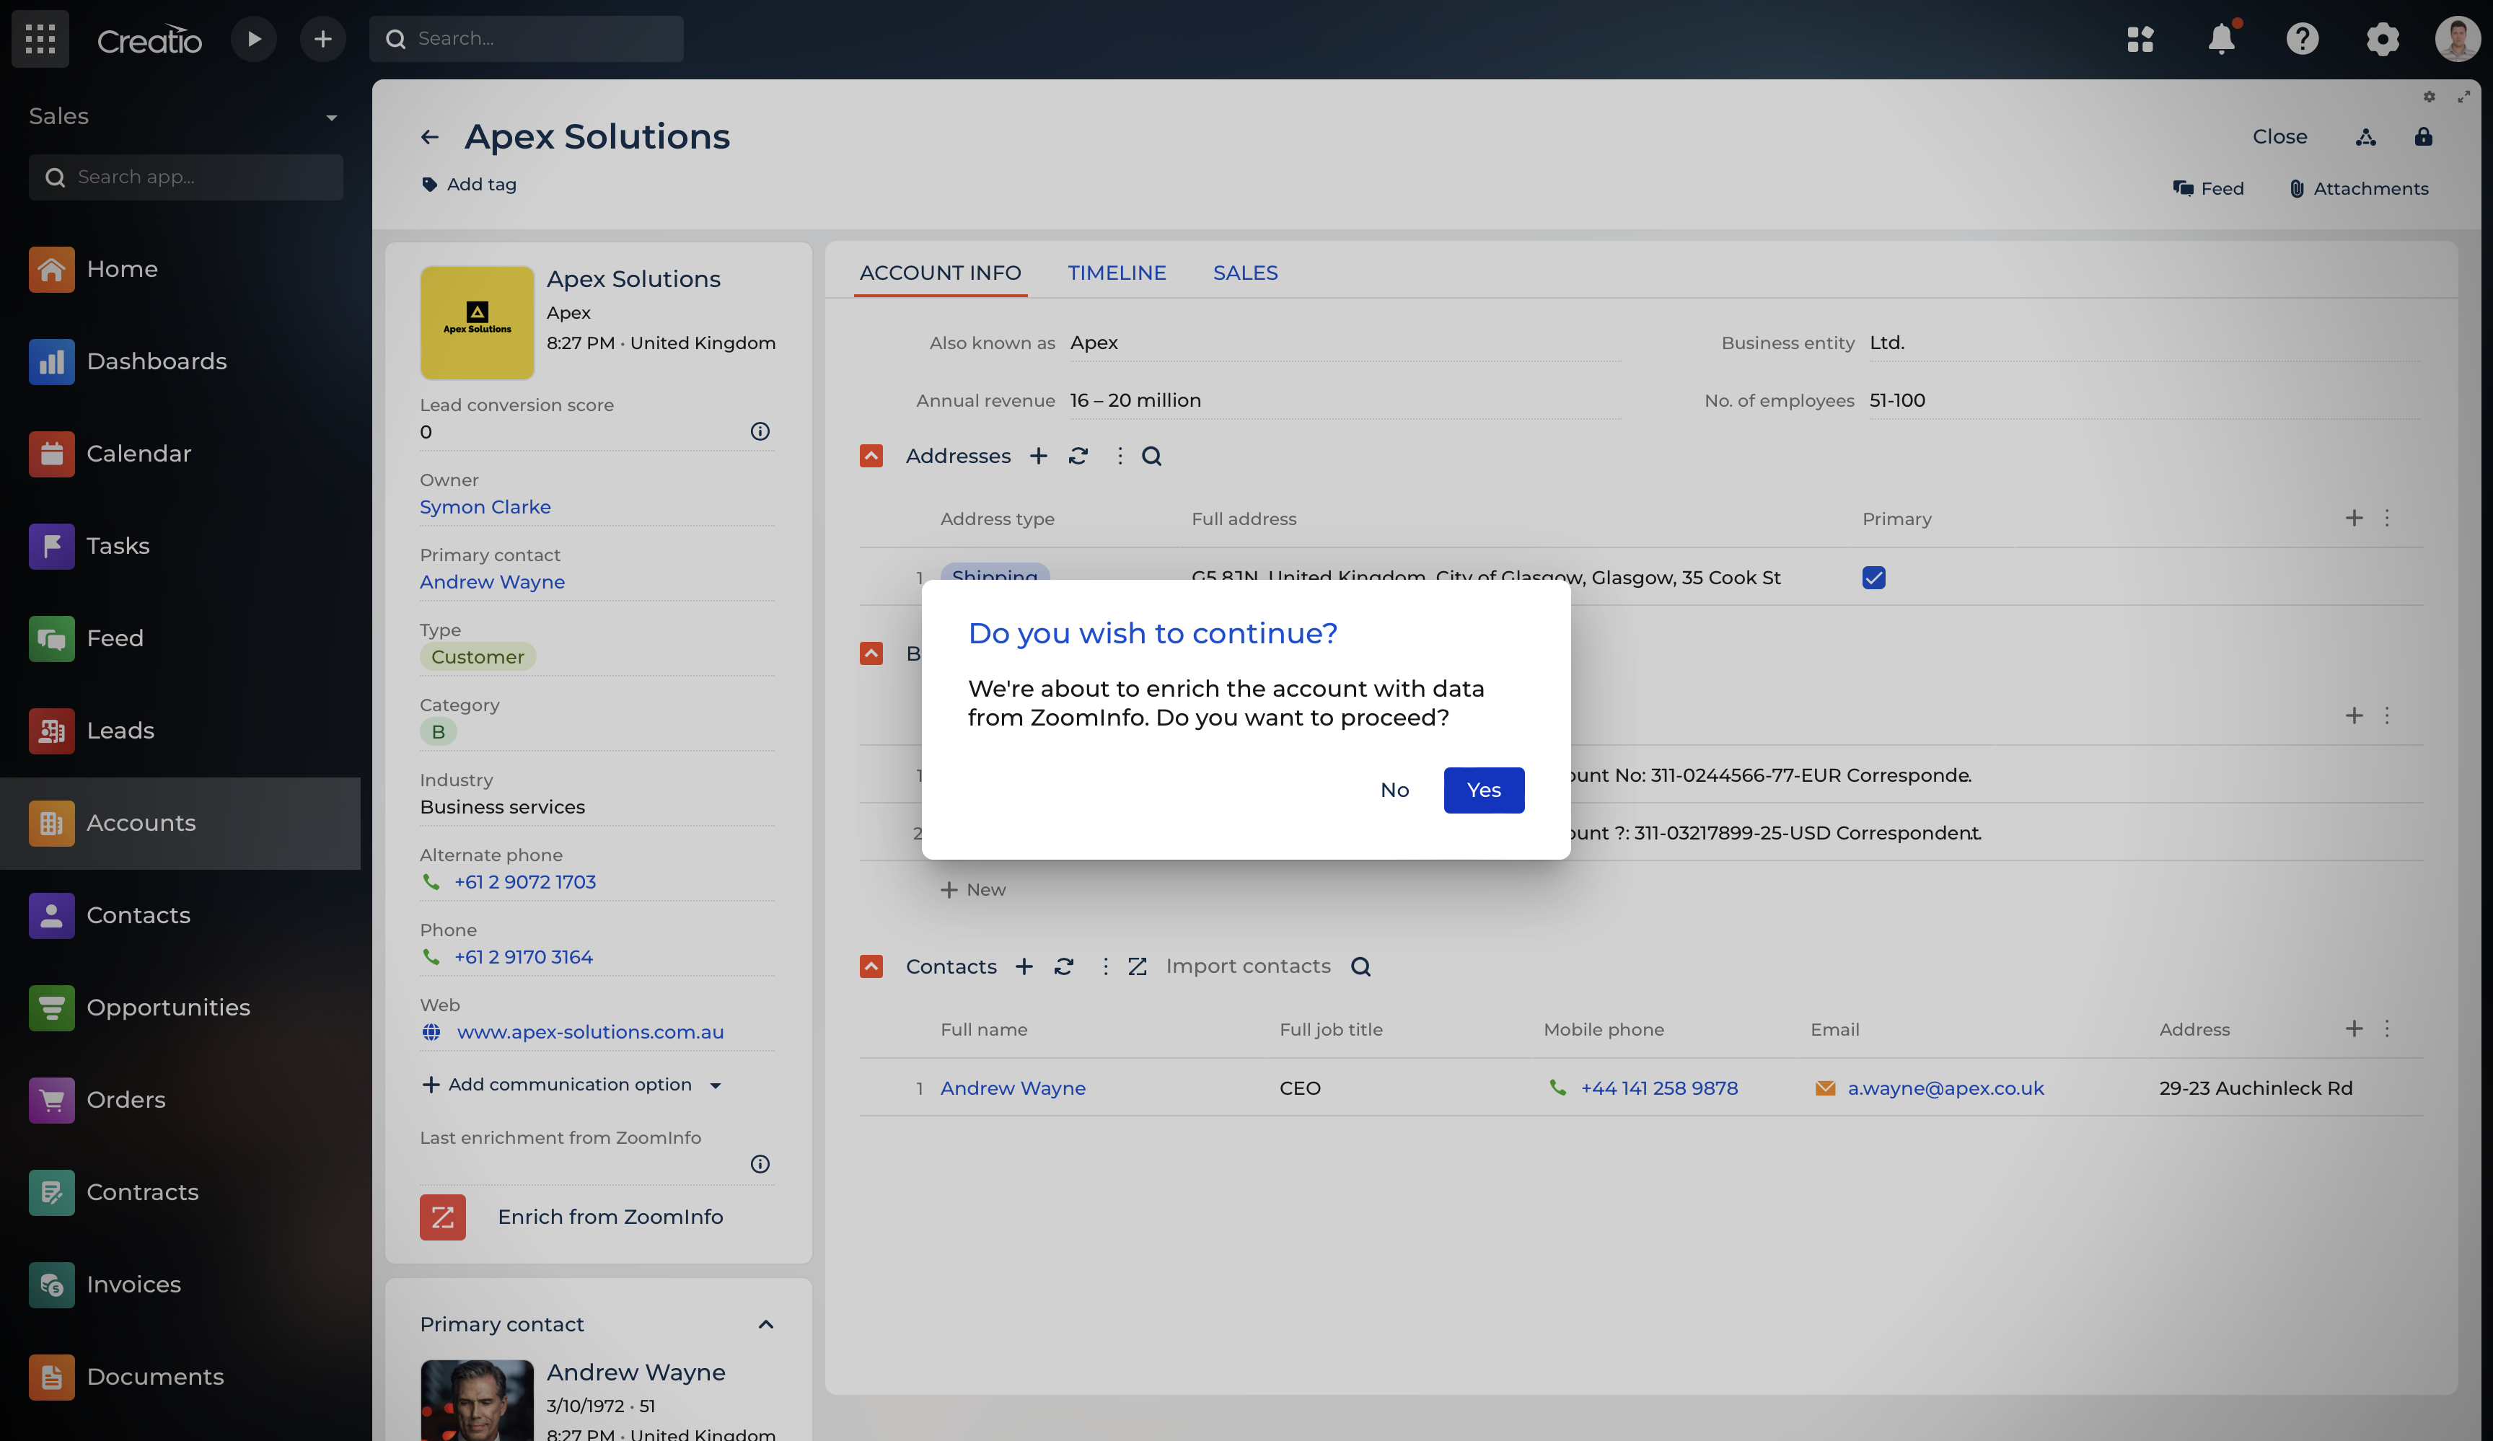
Task: Search within Contacts list
Action: click(1360, 965)
